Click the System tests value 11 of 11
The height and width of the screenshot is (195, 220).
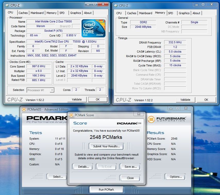coord(60,139)
